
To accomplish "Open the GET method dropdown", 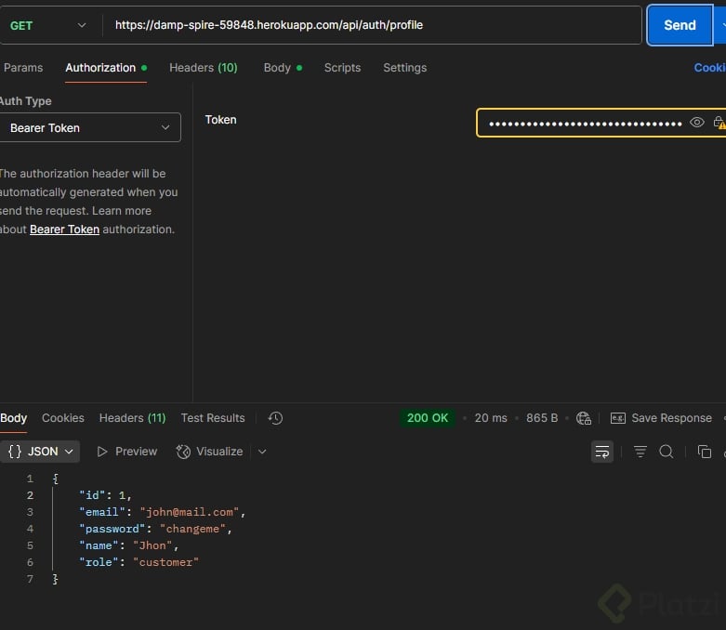I will [48, 25].
